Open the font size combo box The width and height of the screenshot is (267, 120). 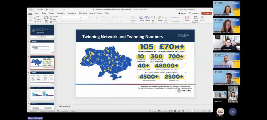[85, 17]
